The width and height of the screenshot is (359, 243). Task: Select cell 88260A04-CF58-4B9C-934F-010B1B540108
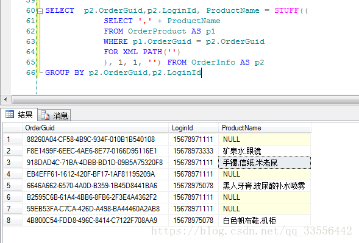pyautogui.click(x=95, y=139)
